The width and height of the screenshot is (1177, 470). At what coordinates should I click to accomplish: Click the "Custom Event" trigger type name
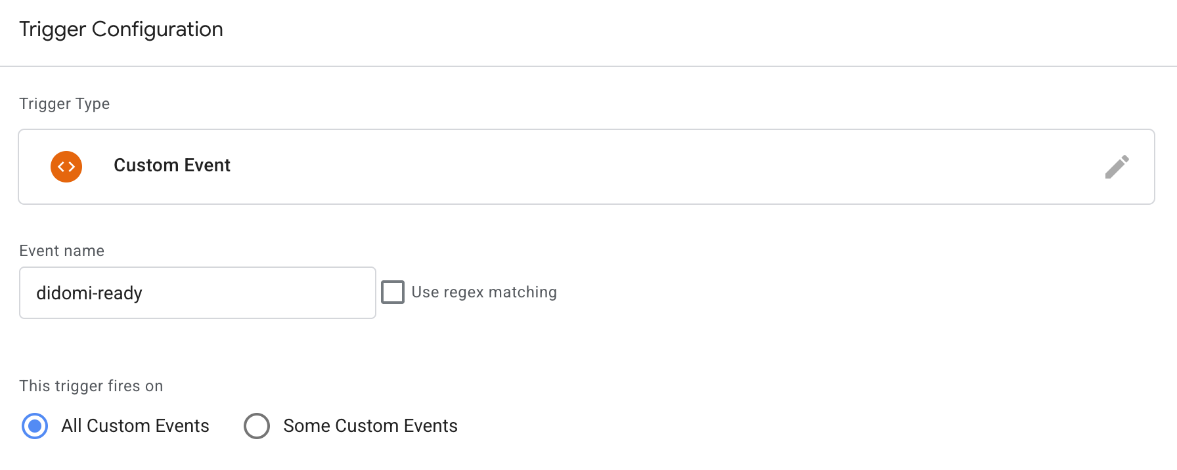pyautogui.click(x=172, y=165)
